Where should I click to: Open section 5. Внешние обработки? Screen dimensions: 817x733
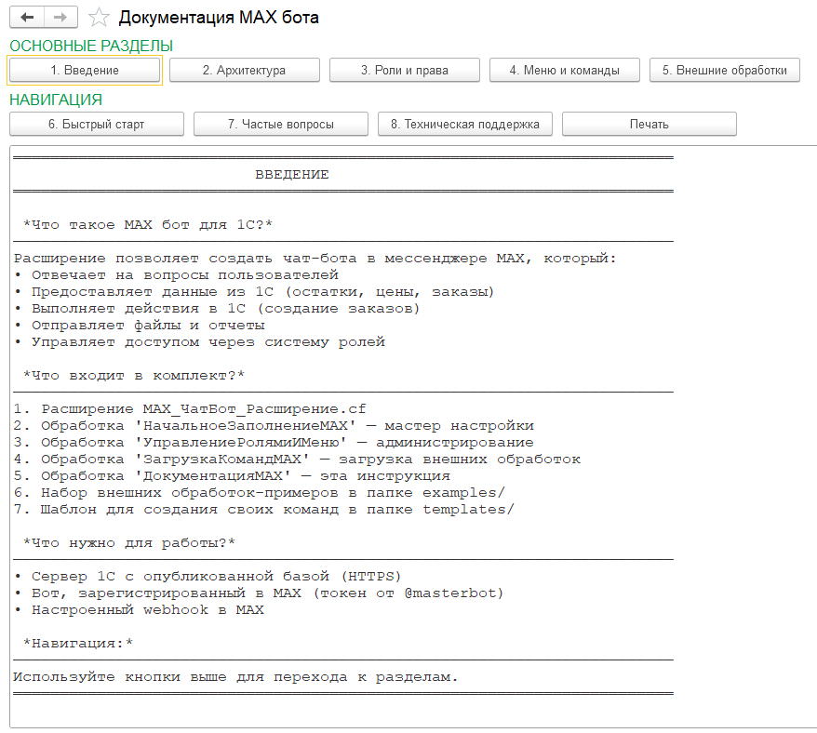724,71
